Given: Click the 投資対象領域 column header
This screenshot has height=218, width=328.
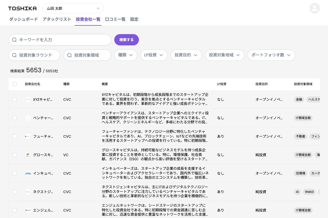Looking at the screenshot, I should coord(303,84).
